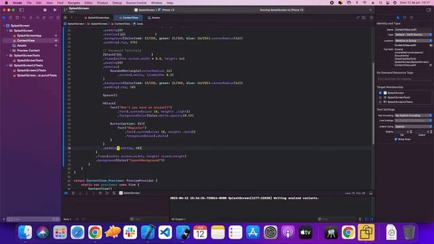Open the file Type dropdown

[413, 35]
